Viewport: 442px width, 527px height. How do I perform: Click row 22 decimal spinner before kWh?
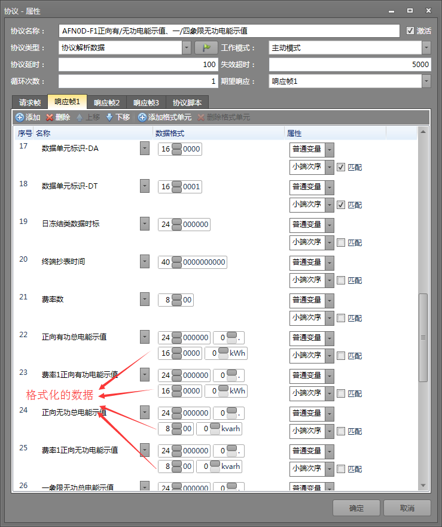pos(223,353)
